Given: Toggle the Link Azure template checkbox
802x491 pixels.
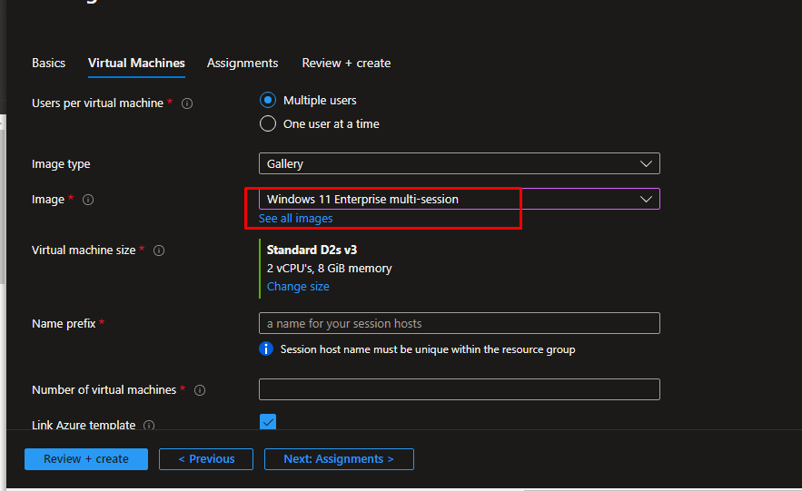Looking at the screenshot, I should [268, 422].
